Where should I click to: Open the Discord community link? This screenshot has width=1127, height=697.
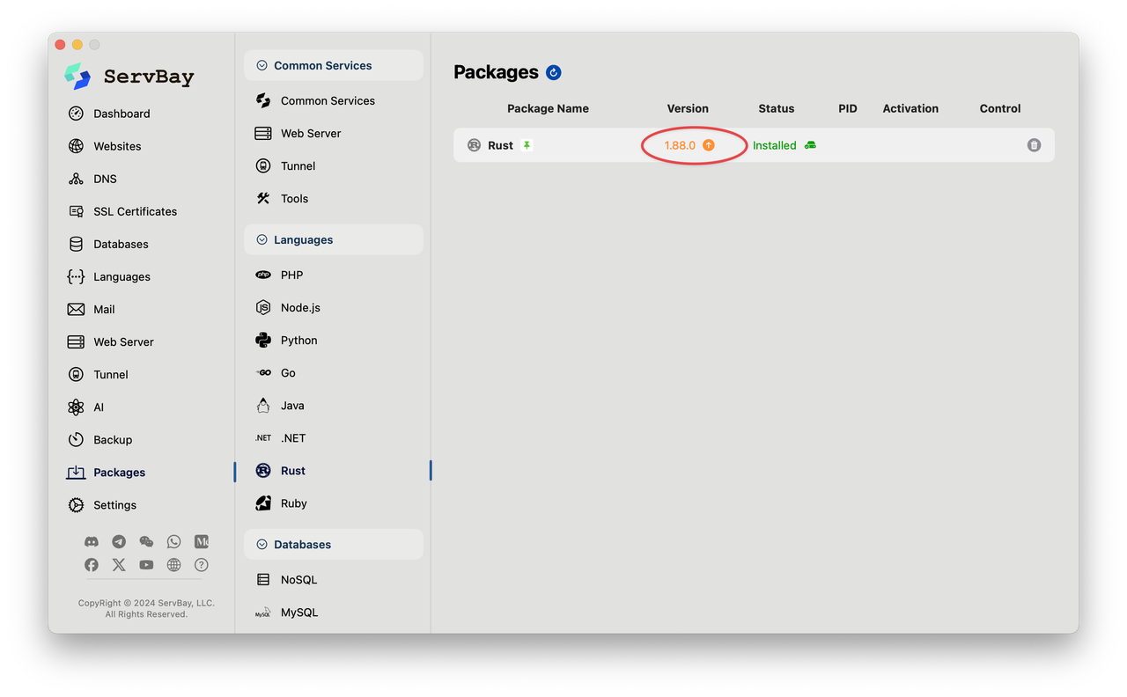pyautogui.click(x=92, y=542)
